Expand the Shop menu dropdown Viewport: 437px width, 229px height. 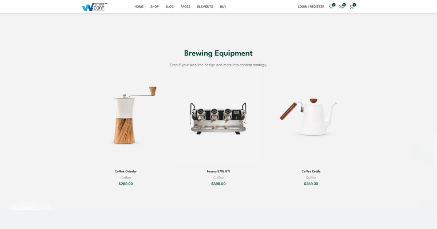point(155,7)
